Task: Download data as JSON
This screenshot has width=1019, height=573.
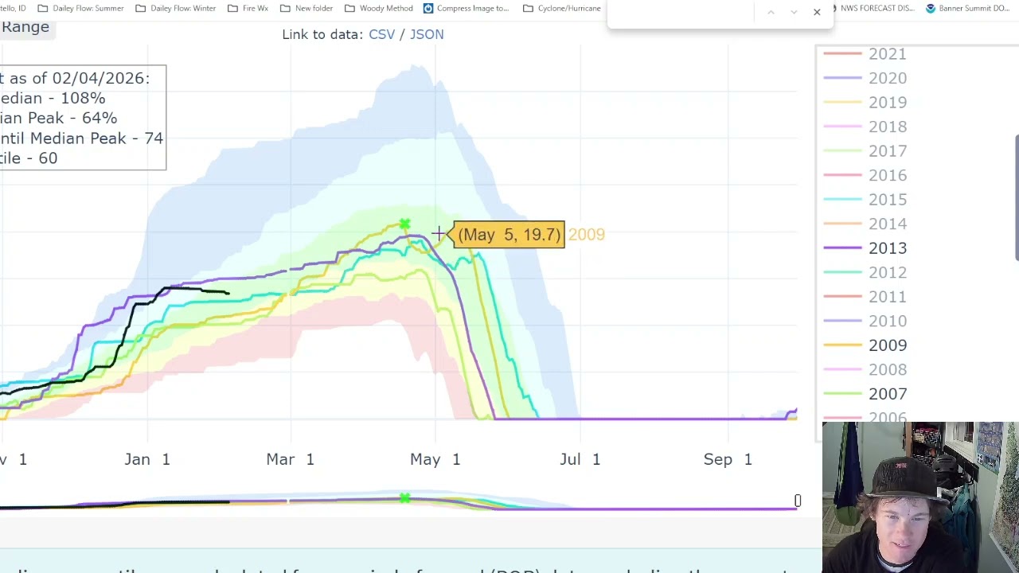Action: click(427, 34)
